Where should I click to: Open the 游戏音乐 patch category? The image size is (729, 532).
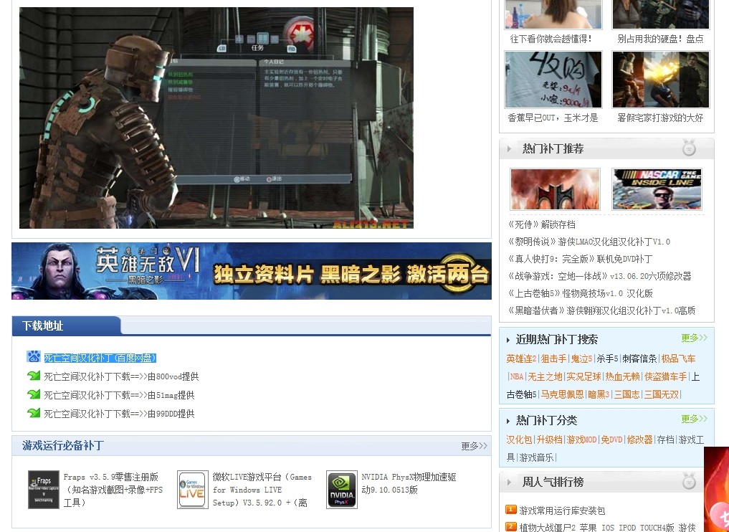536,457
